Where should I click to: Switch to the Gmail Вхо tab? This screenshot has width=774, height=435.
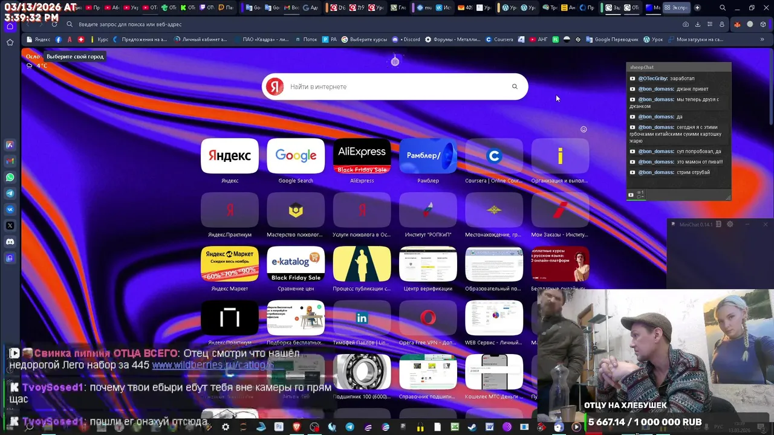click(x=291, y=8)
